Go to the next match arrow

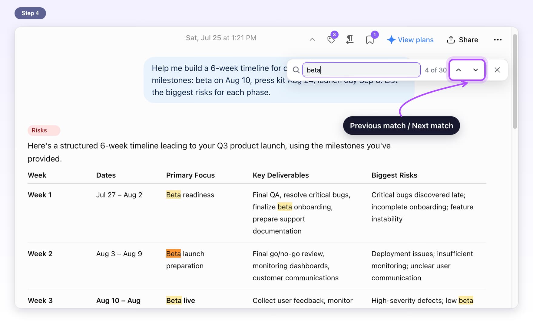475,70
